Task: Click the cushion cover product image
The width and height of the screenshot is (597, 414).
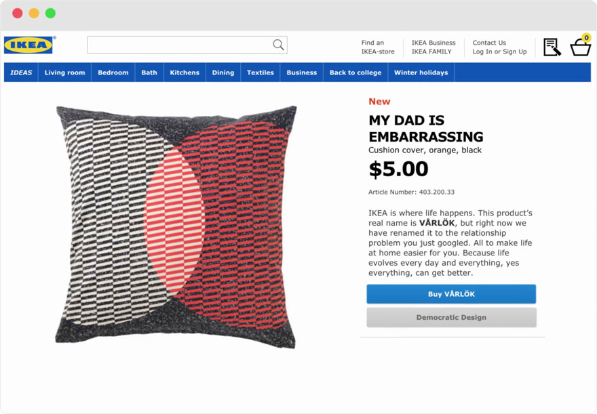Action: point(176,227)
